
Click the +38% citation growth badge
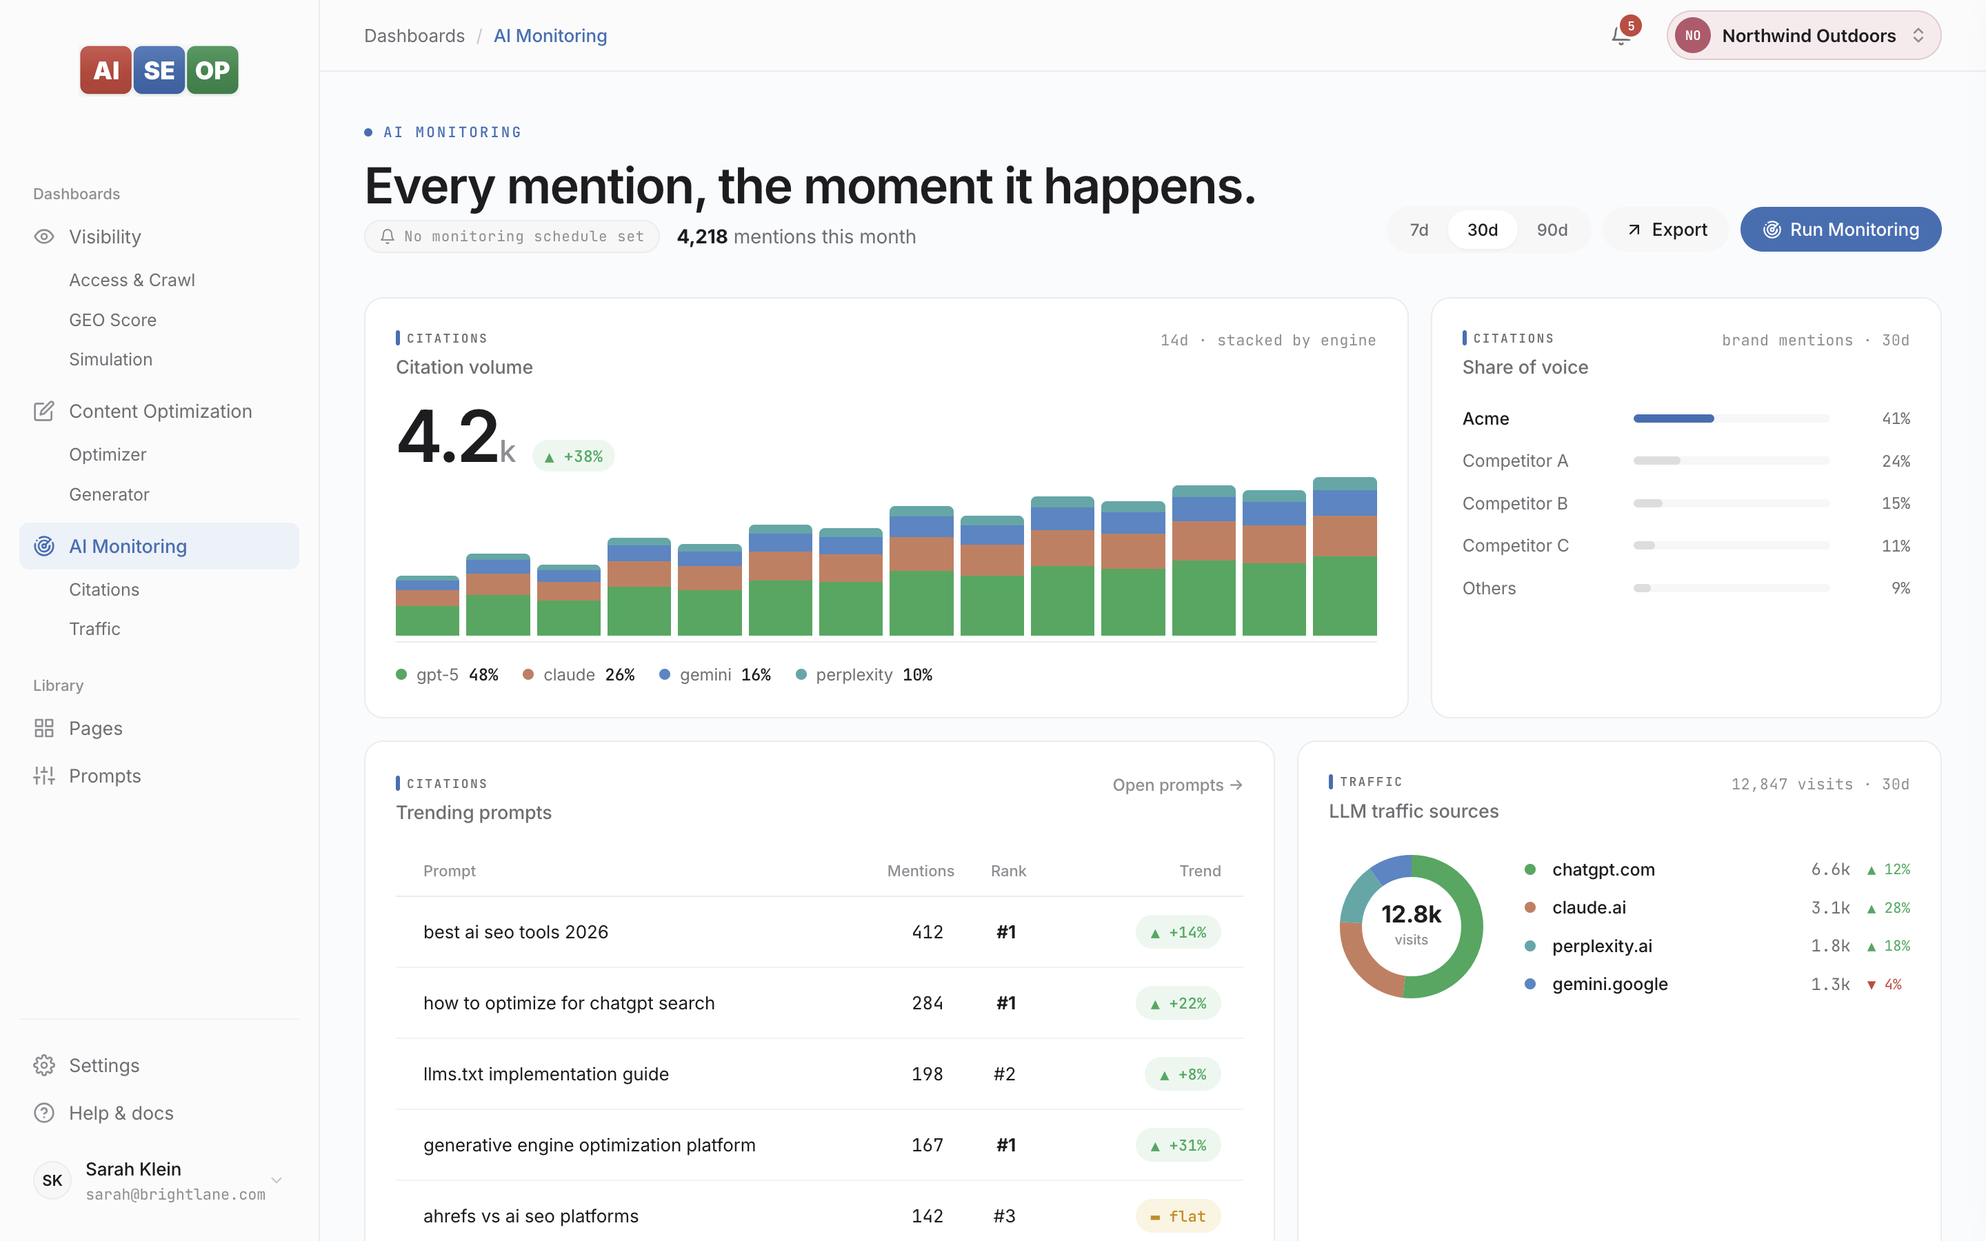tap(574, 456)
